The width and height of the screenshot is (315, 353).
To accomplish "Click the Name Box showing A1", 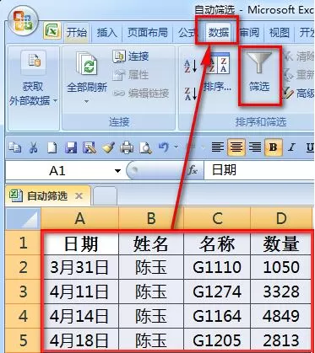I will click(57, 170).
